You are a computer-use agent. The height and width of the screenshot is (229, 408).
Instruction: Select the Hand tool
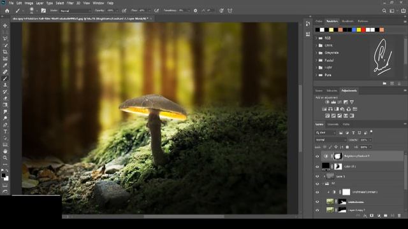pos(5,151)
